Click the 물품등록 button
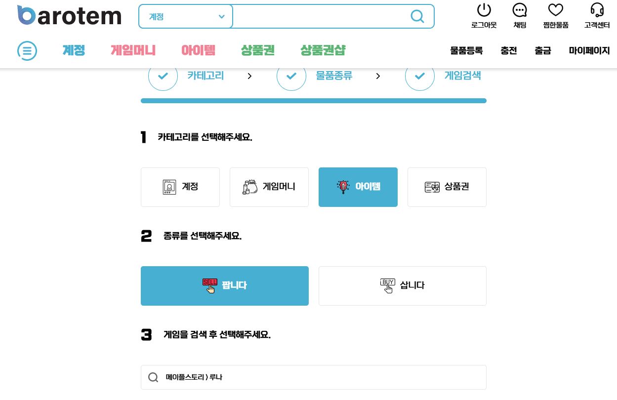The width and height of the screenshot is (617, 400). pyautogui.click(x=466, y=51)
